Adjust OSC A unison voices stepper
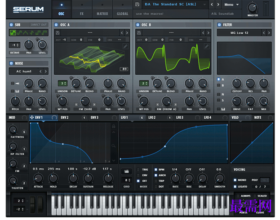This screenshot has width=280, height=220. [62, 83]
